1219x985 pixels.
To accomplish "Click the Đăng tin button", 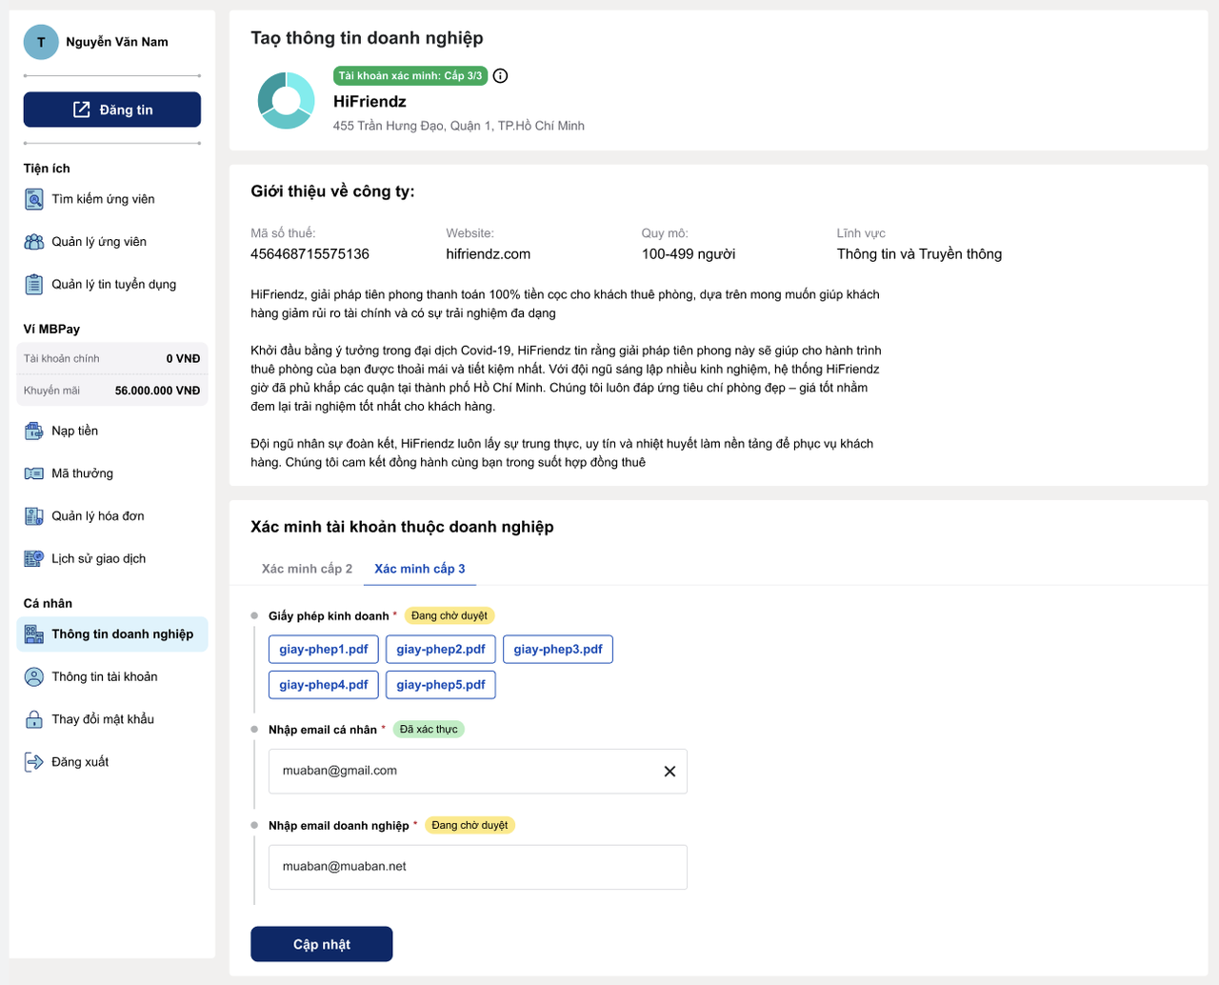I will 112,110.
